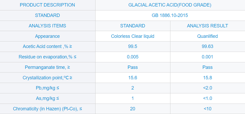Click the GB 1886.10-2015 standard value
This screenshot has height=114, width=245.
pyautogui.click(x=170, y=15)
